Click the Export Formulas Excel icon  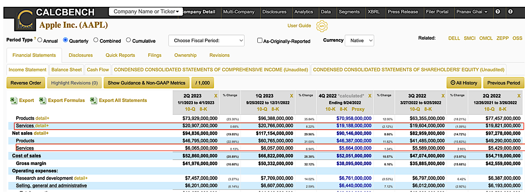(43, 100)
